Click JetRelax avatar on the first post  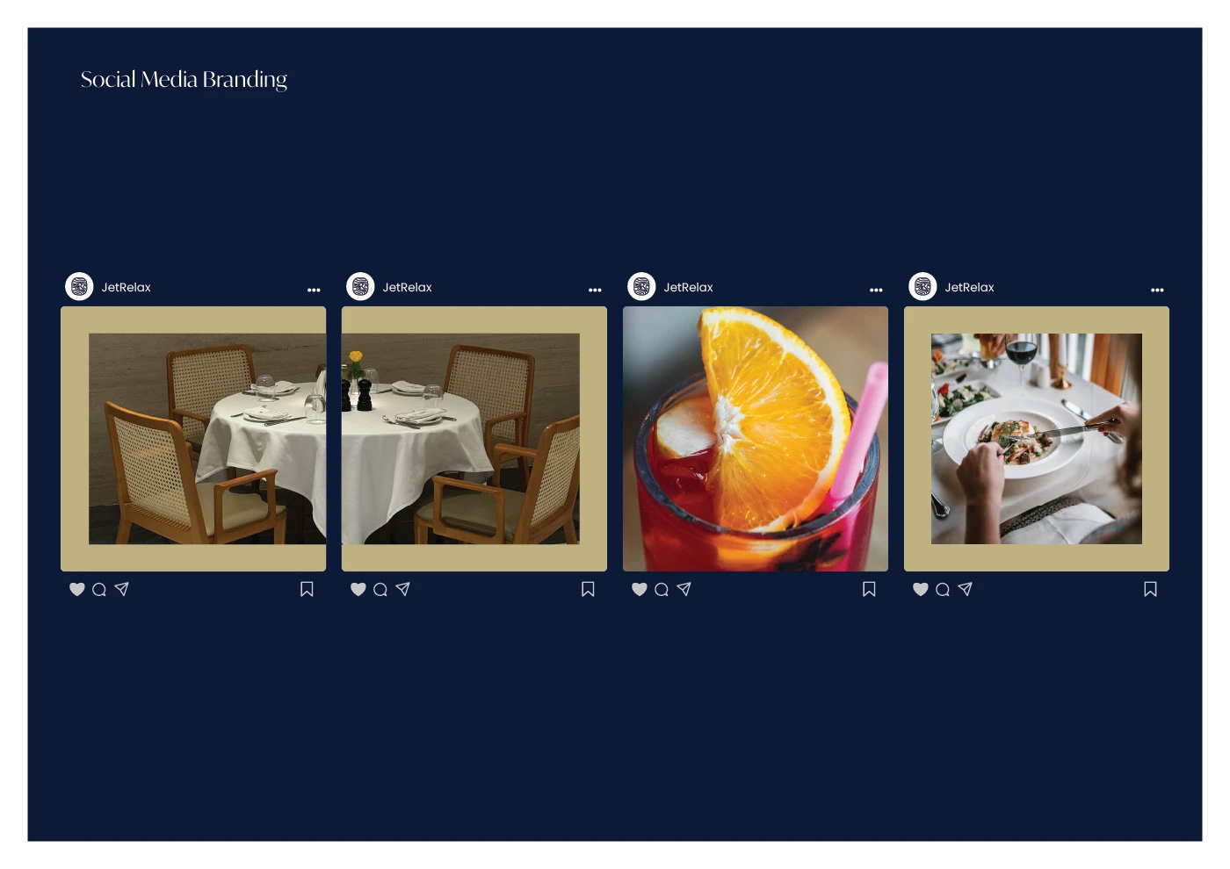pos(80,286)
